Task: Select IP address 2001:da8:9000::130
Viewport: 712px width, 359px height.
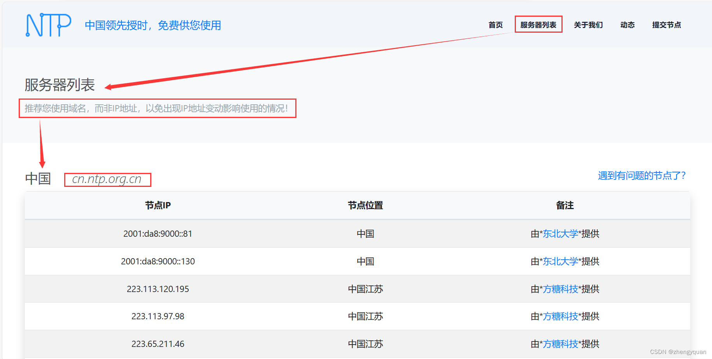Action: 158,261
